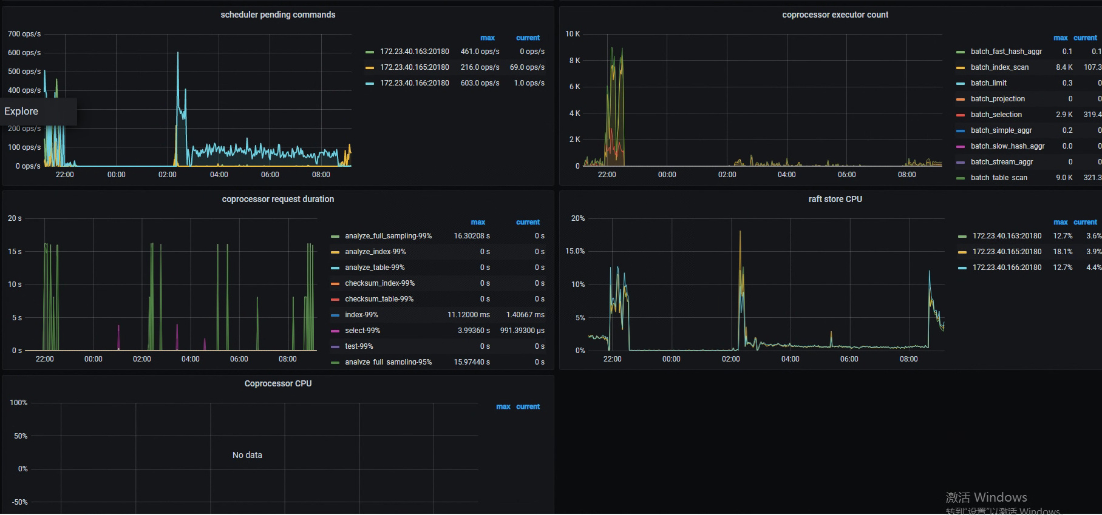1102x515 pixels.
Task: Toggle 172.23.40.163:20180 series in scheduler pending commands
Action: pyautogui.click(x=414, y=52)
